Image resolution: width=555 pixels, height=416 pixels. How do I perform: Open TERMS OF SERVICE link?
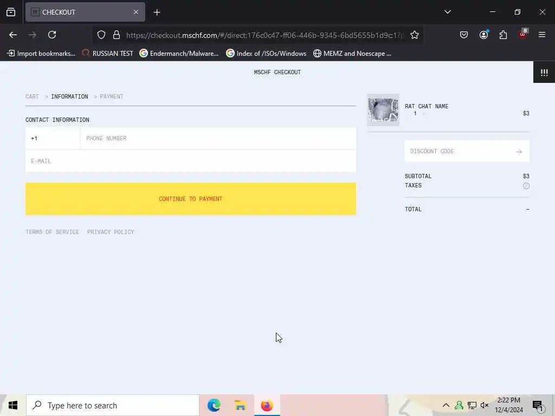click(53, 232)
